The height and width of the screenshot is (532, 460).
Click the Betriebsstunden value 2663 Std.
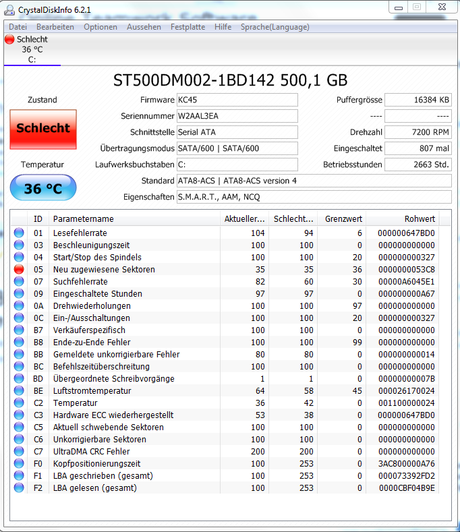coord(418,165)
